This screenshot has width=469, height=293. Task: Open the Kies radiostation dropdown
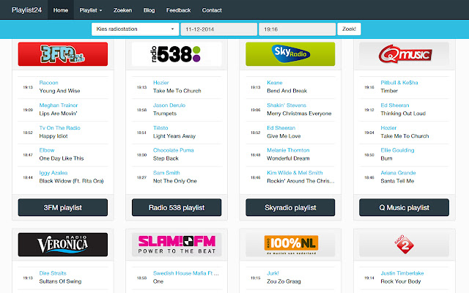coord(135,29)
